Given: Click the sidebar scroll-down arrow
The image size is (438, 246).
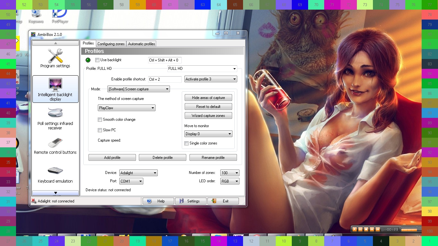Looking at the screenshot, I should [55, 193].
